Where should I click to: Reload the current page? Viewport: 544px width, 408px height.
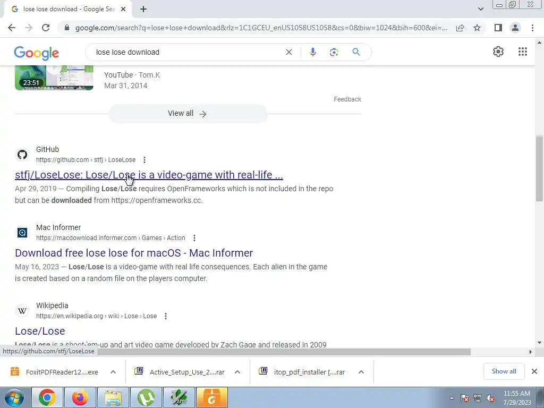[46, 28]
